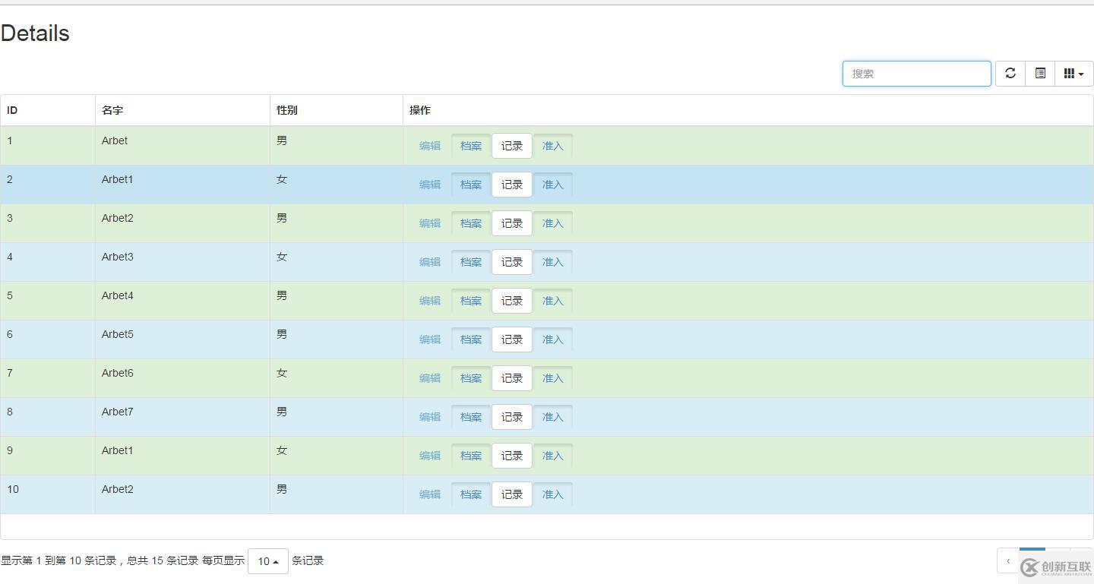Focus the 搜索 search field

point(917,74)
